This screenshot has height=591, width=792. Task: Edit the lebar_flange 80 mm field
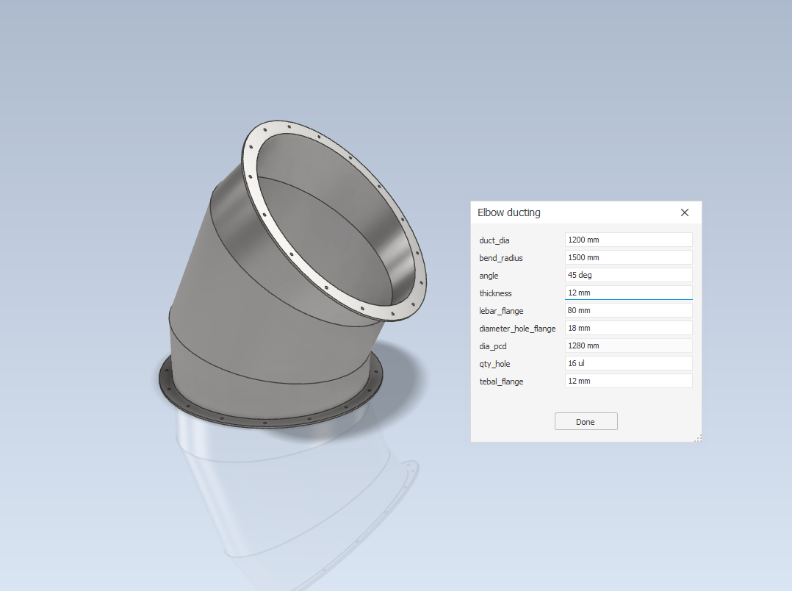click(x=628, y=310)
